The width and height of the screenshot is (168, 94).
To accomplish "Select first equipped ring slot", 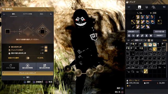I will pyautogui.click(x=148, y=22).
